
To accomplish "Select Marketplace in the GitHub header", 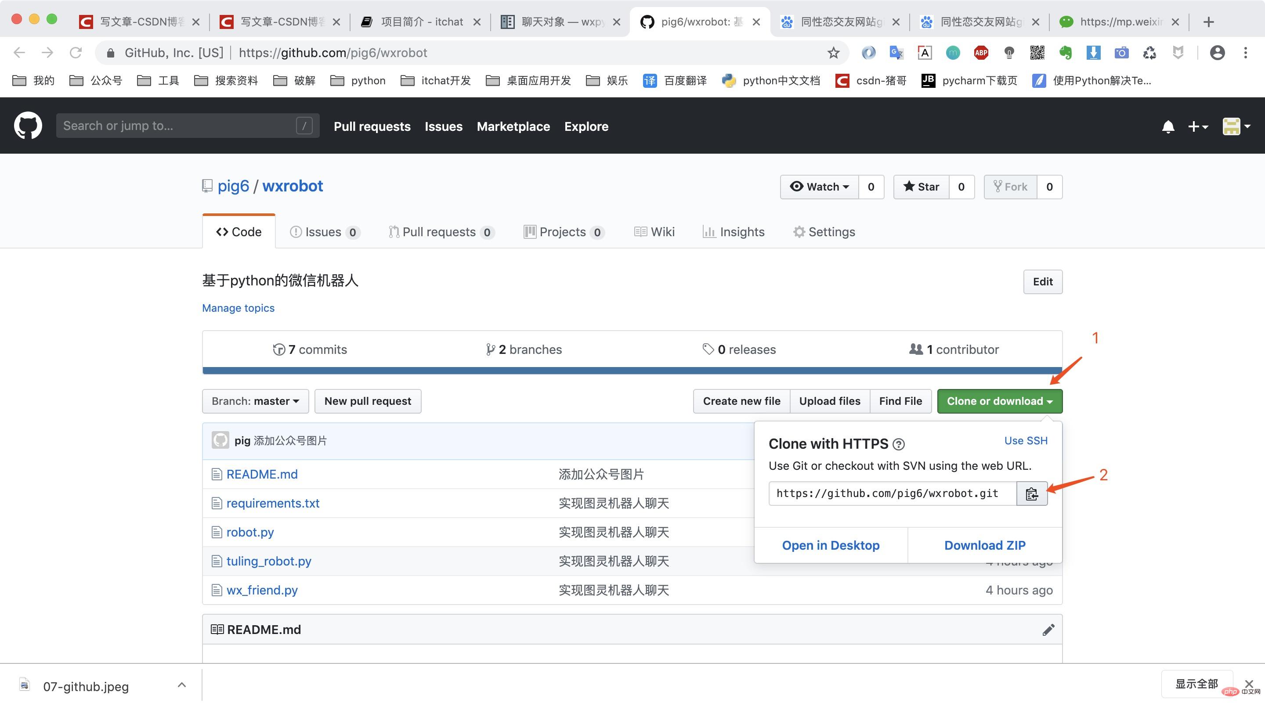I will (513, 126).
